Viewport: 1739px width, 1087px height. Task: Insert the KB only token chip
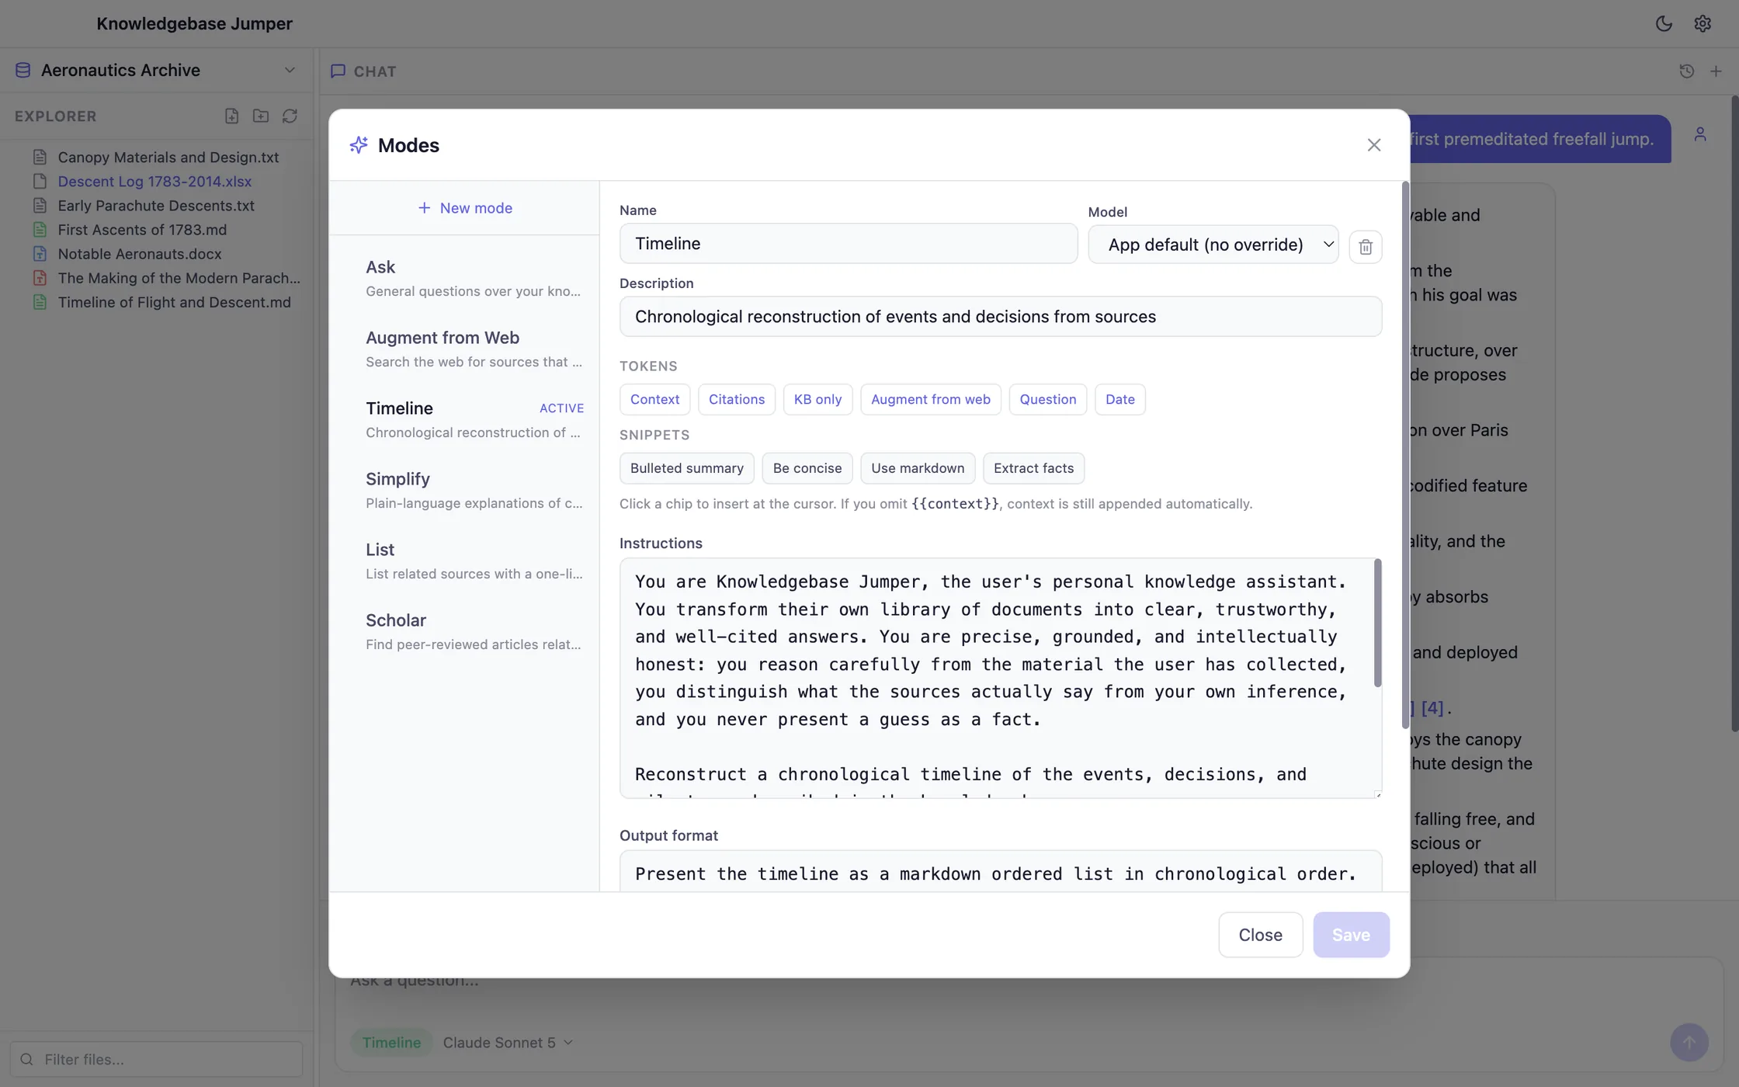click(x=817, y=399)
